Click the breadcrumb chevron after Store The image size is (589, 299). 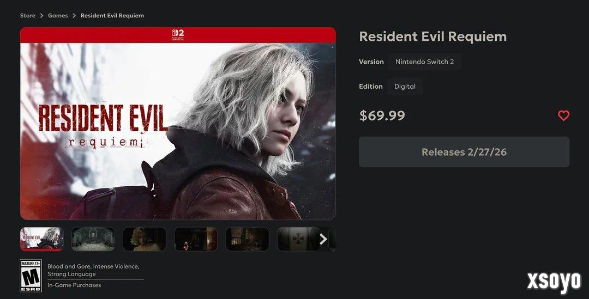[x=41, y=15]
